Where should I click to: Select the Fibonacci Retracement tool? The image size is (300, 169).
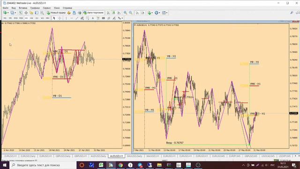point(88,18)
